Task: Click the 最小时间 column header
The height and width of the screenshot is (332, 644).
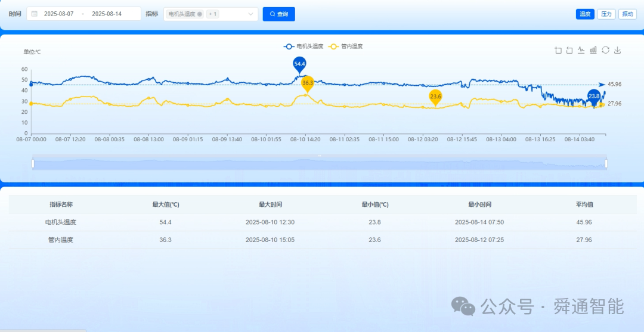Action: pyautogui.click(x=479, y=204)
